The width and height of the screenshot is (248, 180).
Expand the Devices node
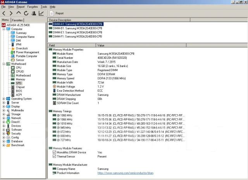click(x=4, y=126)
